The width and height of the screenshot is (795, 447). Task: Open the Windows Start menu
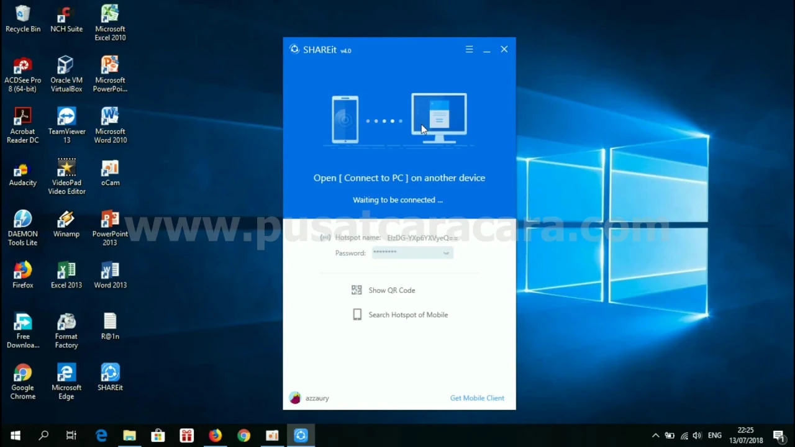coord(15,436)
